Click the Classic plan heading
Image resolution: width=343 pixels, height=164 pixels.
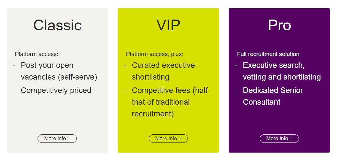pyautogui.click(x=57, y=25)
